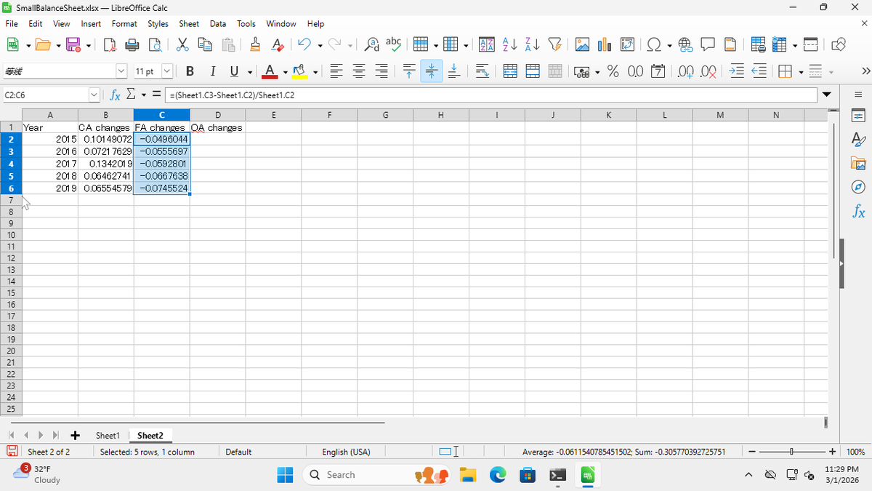Open the Data menu
Screen dimensions: 872x491
point(218,24)
